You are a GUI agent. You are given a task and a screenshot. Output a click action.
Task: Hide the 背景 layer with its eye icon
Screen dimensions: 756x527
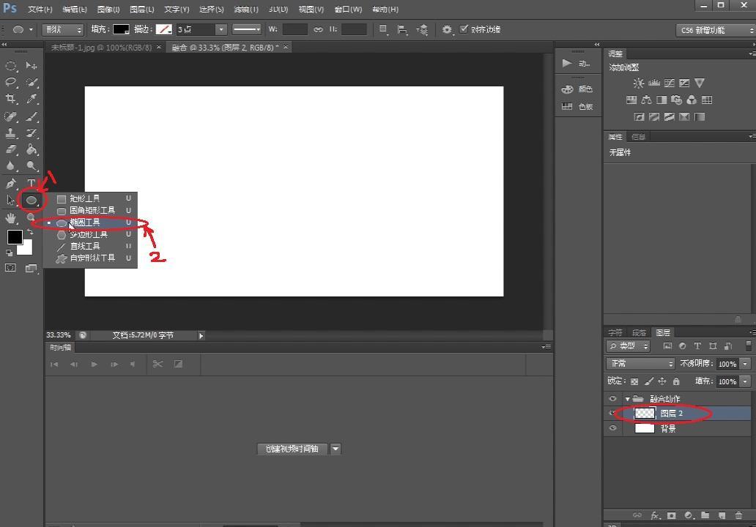612,428
